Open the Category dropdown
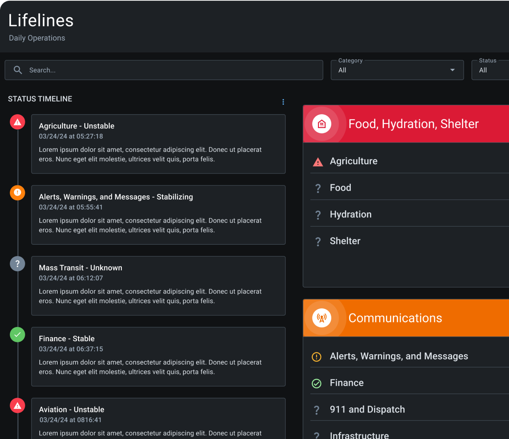 397,70
